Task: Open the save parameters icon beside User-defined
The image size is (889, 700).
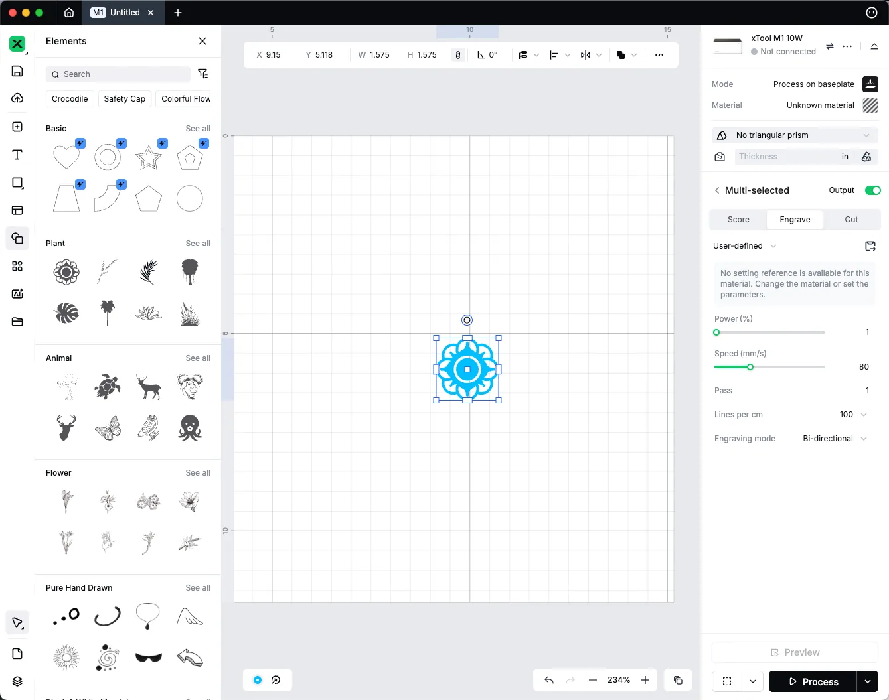Action: pyautogui.click(x=870, y=246)
